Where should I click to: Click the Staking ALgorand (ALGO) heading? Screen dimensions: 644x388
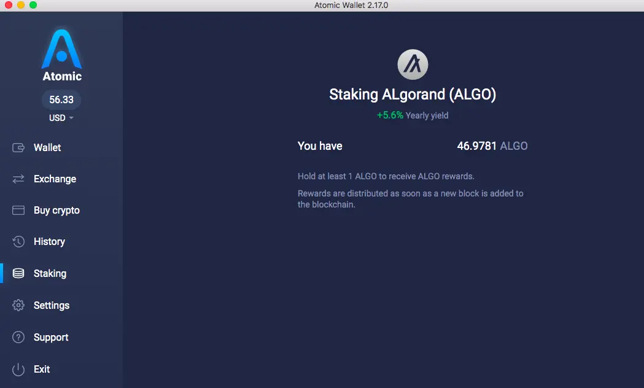click(x=413, y=95)
